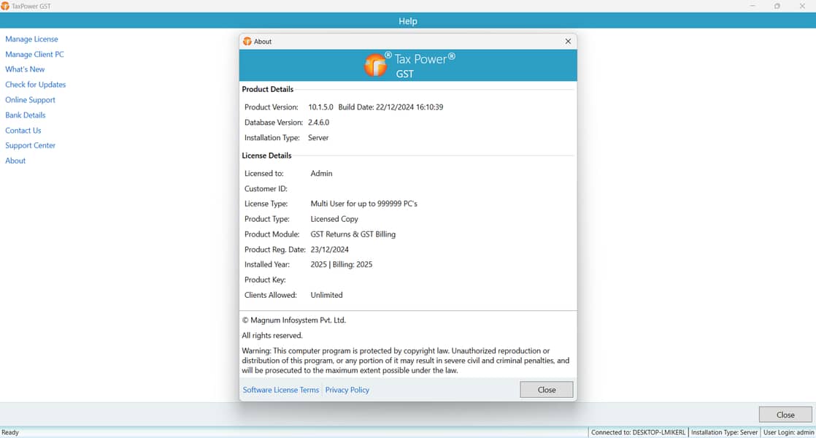This screenshot has width=816, height=438.
Task: Click the Customer ID label
Action: point(266,189)
